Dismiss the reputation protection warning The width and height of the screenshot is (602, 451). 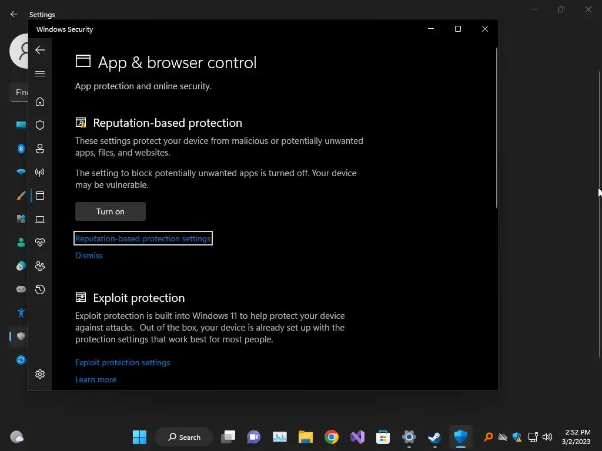click(89, 255)
